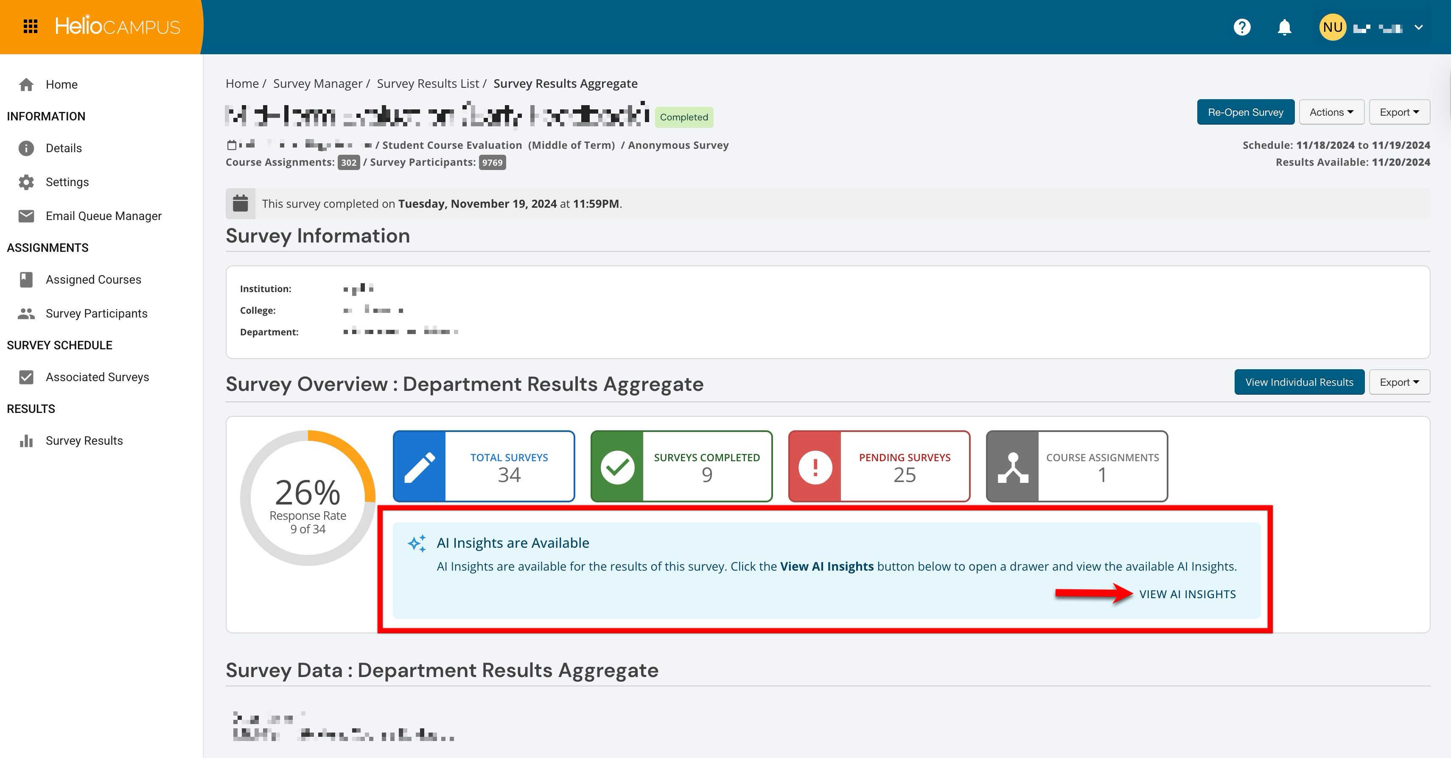Click the Re-Open Survey button
Image resolution: width=1451 pixels, height=758 pixels.
click(1245, 112)
